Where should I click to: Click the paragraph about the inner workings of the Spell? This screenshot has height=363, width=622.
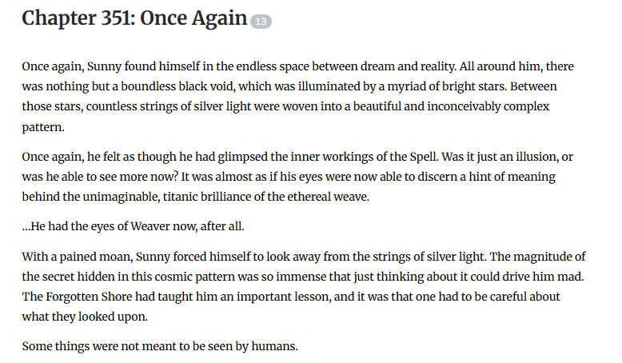tap(297, 177)
